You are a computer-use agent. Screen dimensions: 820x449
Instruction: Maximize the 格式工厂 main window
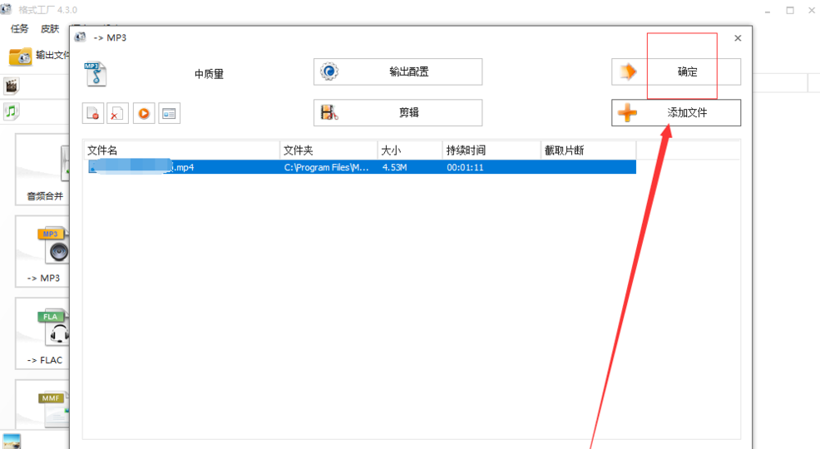[x=790, y=11]
